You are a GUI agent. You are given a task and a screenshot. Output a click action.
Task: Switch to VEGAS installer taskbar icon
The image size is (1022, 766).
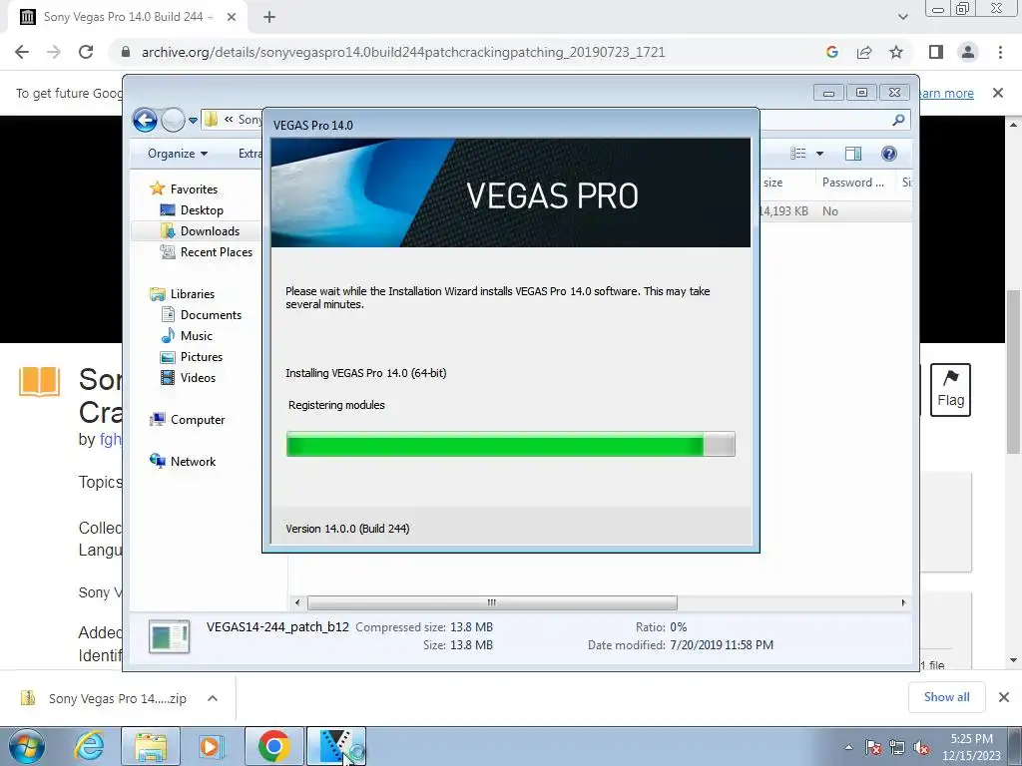pos(336,746)
